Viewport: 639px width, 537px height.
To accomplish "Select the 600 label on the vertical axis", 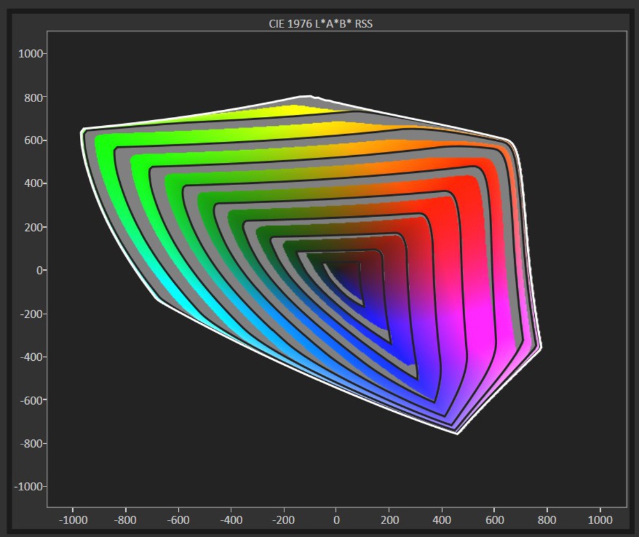I will (33, 140).
